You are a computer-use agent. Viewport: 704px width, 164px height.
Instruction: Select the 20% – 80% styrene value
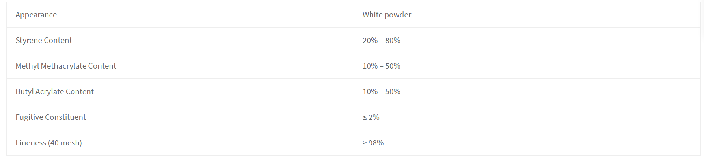pyautogui.click(x=382, y=40)
